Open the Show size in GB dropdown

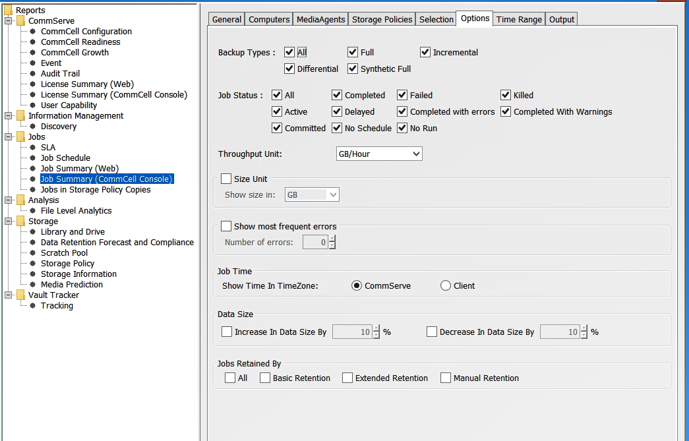(x=312, y=194)
